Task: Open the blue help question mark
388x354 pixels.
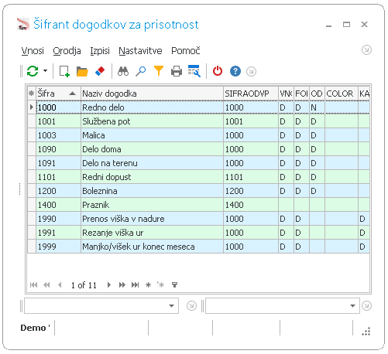Action: click(x=235, y=71)
